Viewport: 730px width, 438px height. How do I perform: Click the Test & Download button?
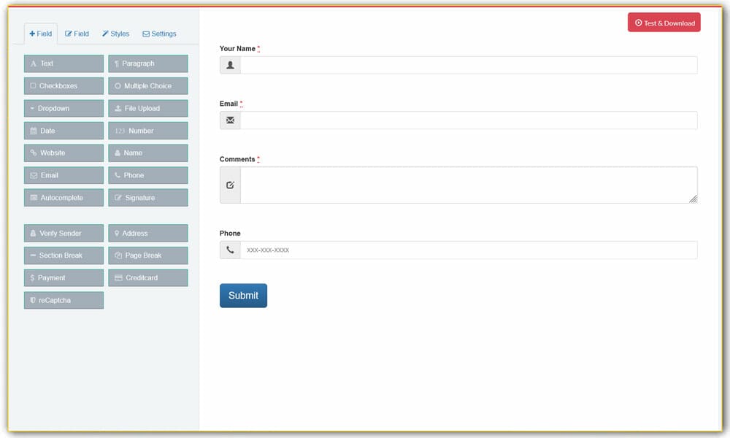click(x=664, y=23)
